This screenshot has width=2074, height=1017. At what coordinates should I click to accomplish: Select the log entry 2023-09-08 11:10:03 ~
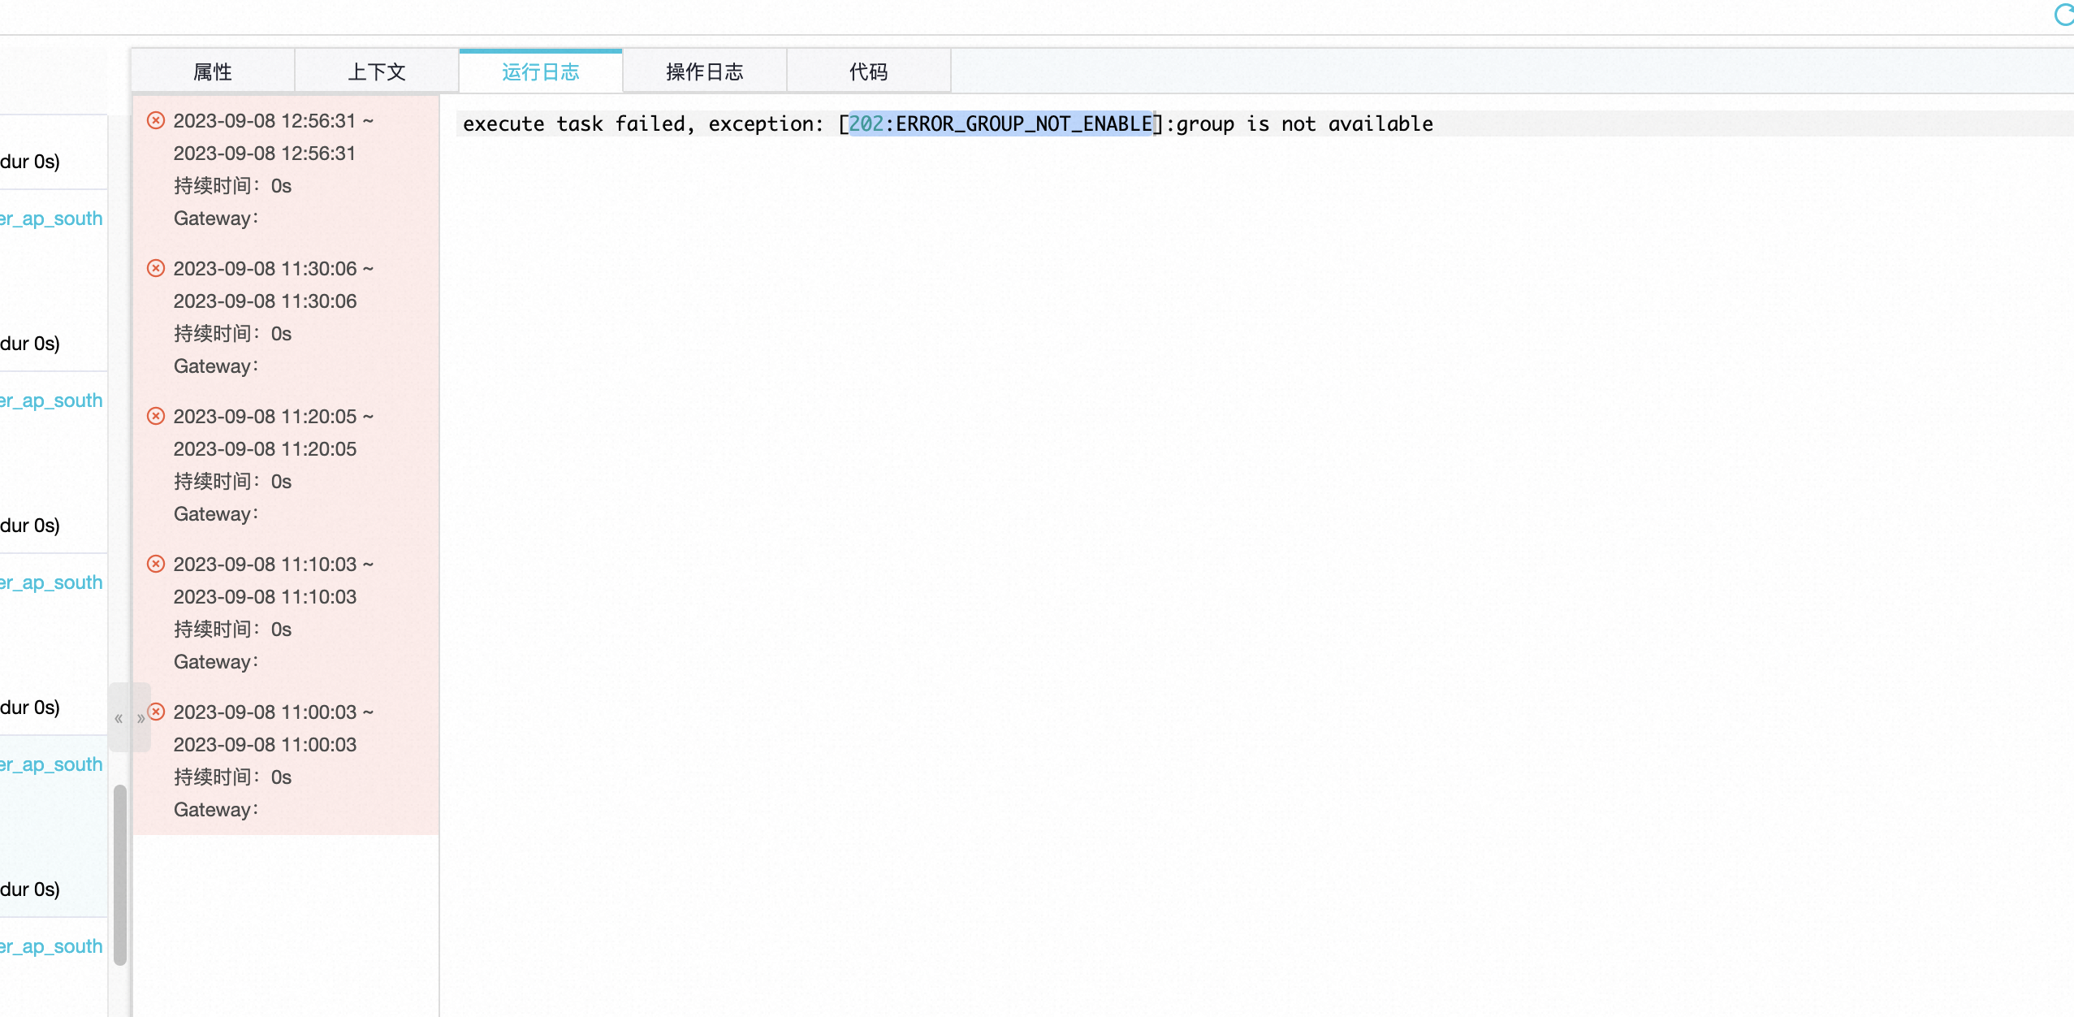(x=274, y=564)
